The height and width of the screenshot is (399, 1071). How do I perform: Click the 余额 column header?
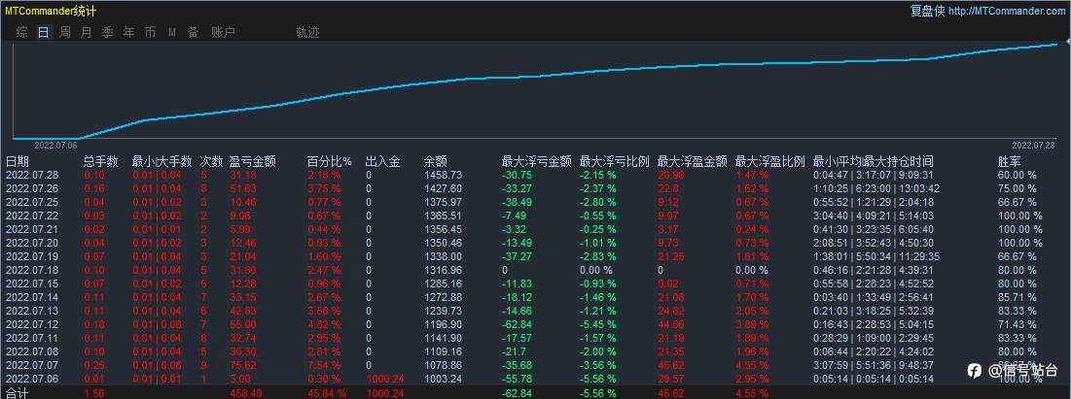[435, 161]
